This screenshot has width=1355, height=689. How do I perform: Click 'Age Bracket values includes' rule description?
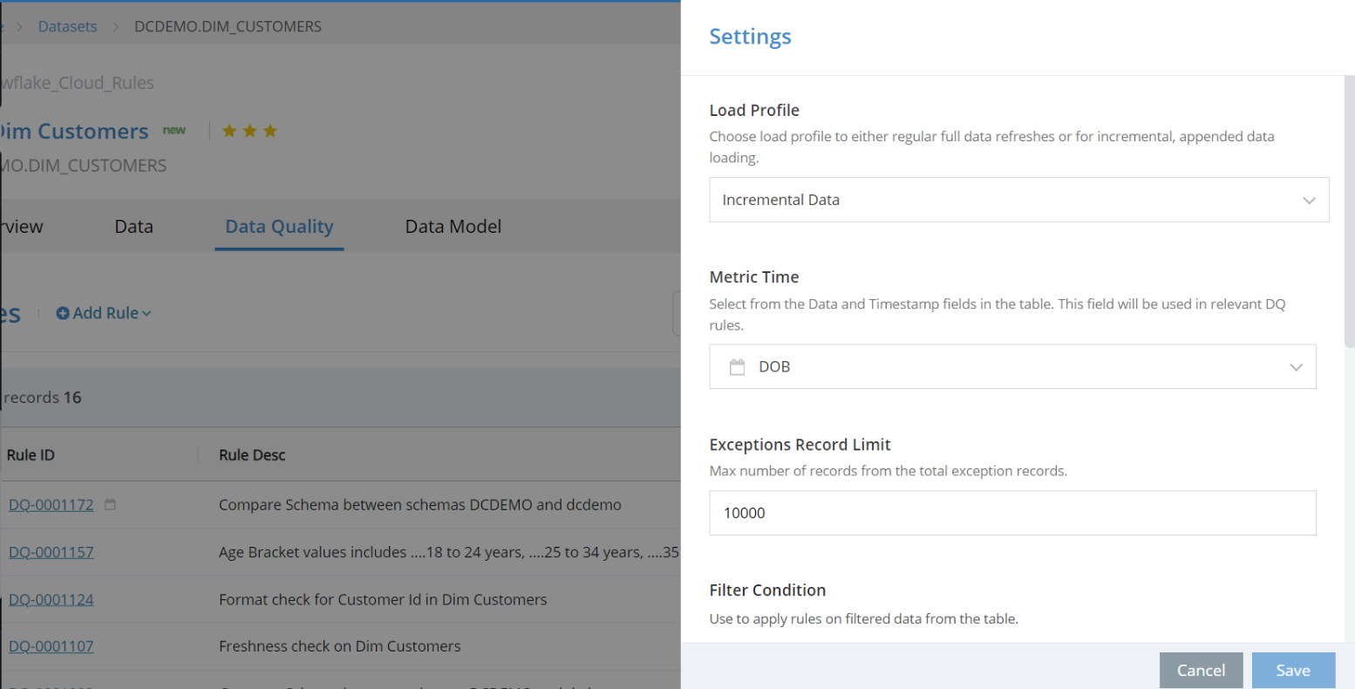pos(449,552)
